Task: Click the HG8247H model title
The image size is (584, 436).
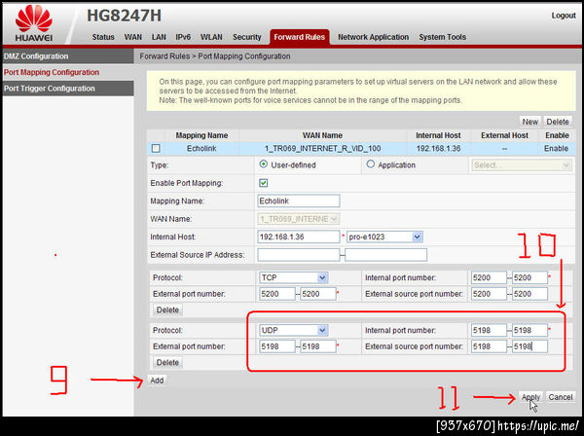Action: [124, 16]
